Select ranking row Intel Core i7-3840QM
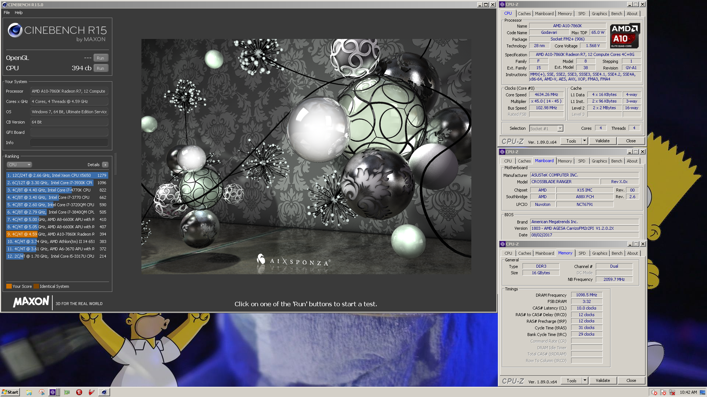This screenshot has width=707, height=397. click(57, 212)
